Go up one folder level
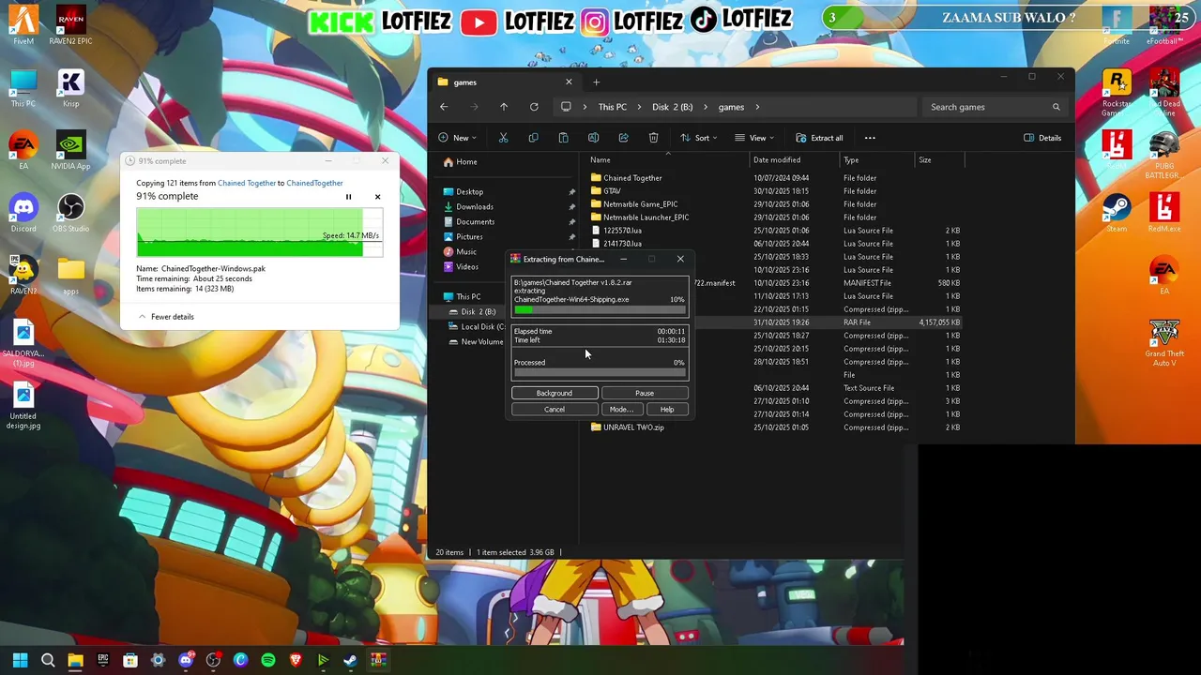This screenshot has height=675, width=1201. 504,107
